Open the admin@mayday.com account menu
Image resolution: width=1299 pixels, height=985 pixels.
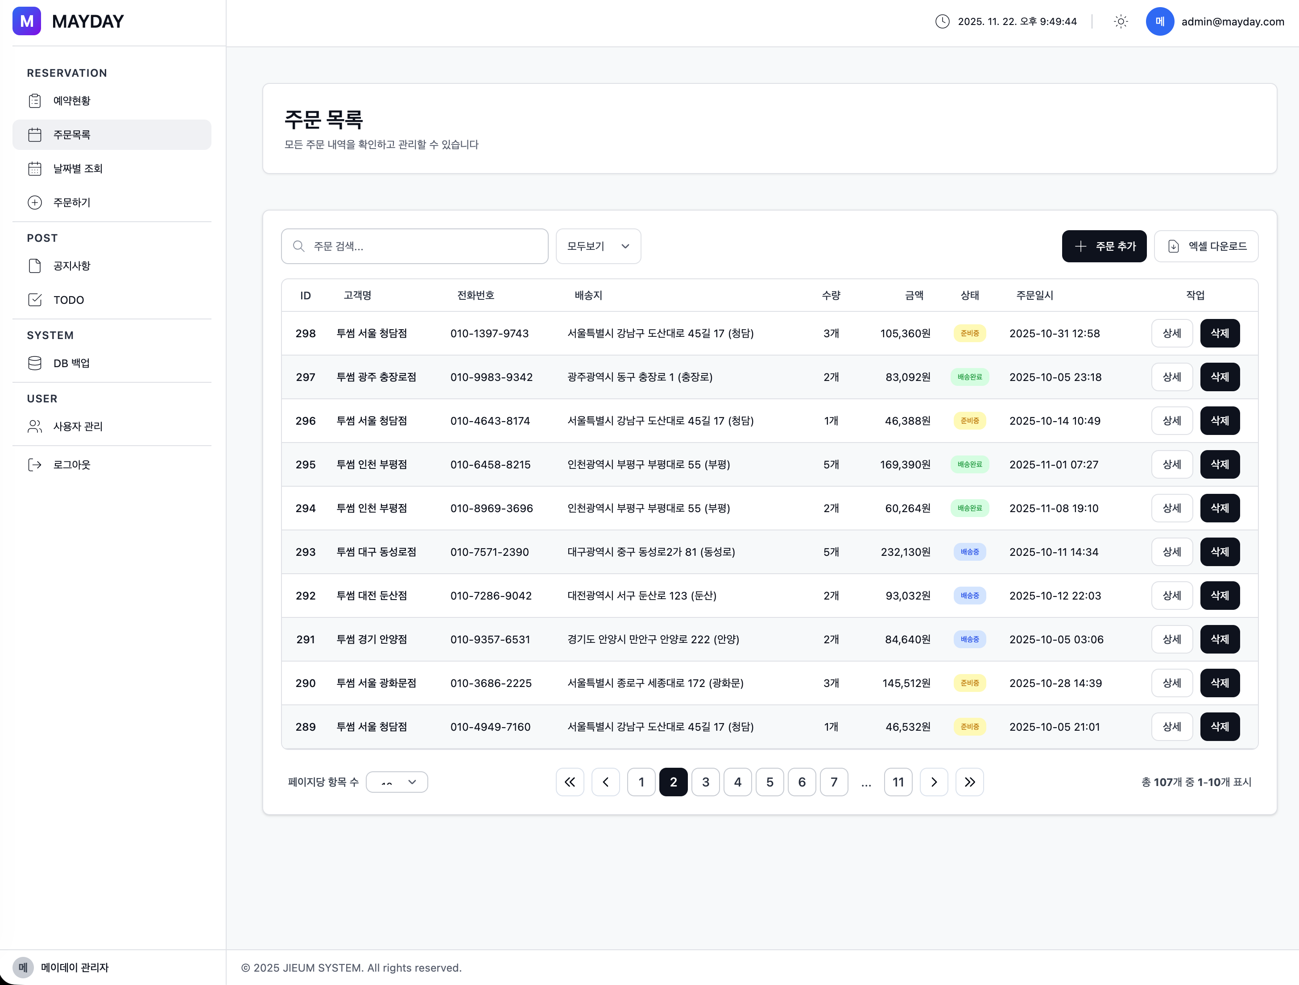pyautogui.click(x=1232, y=22)
